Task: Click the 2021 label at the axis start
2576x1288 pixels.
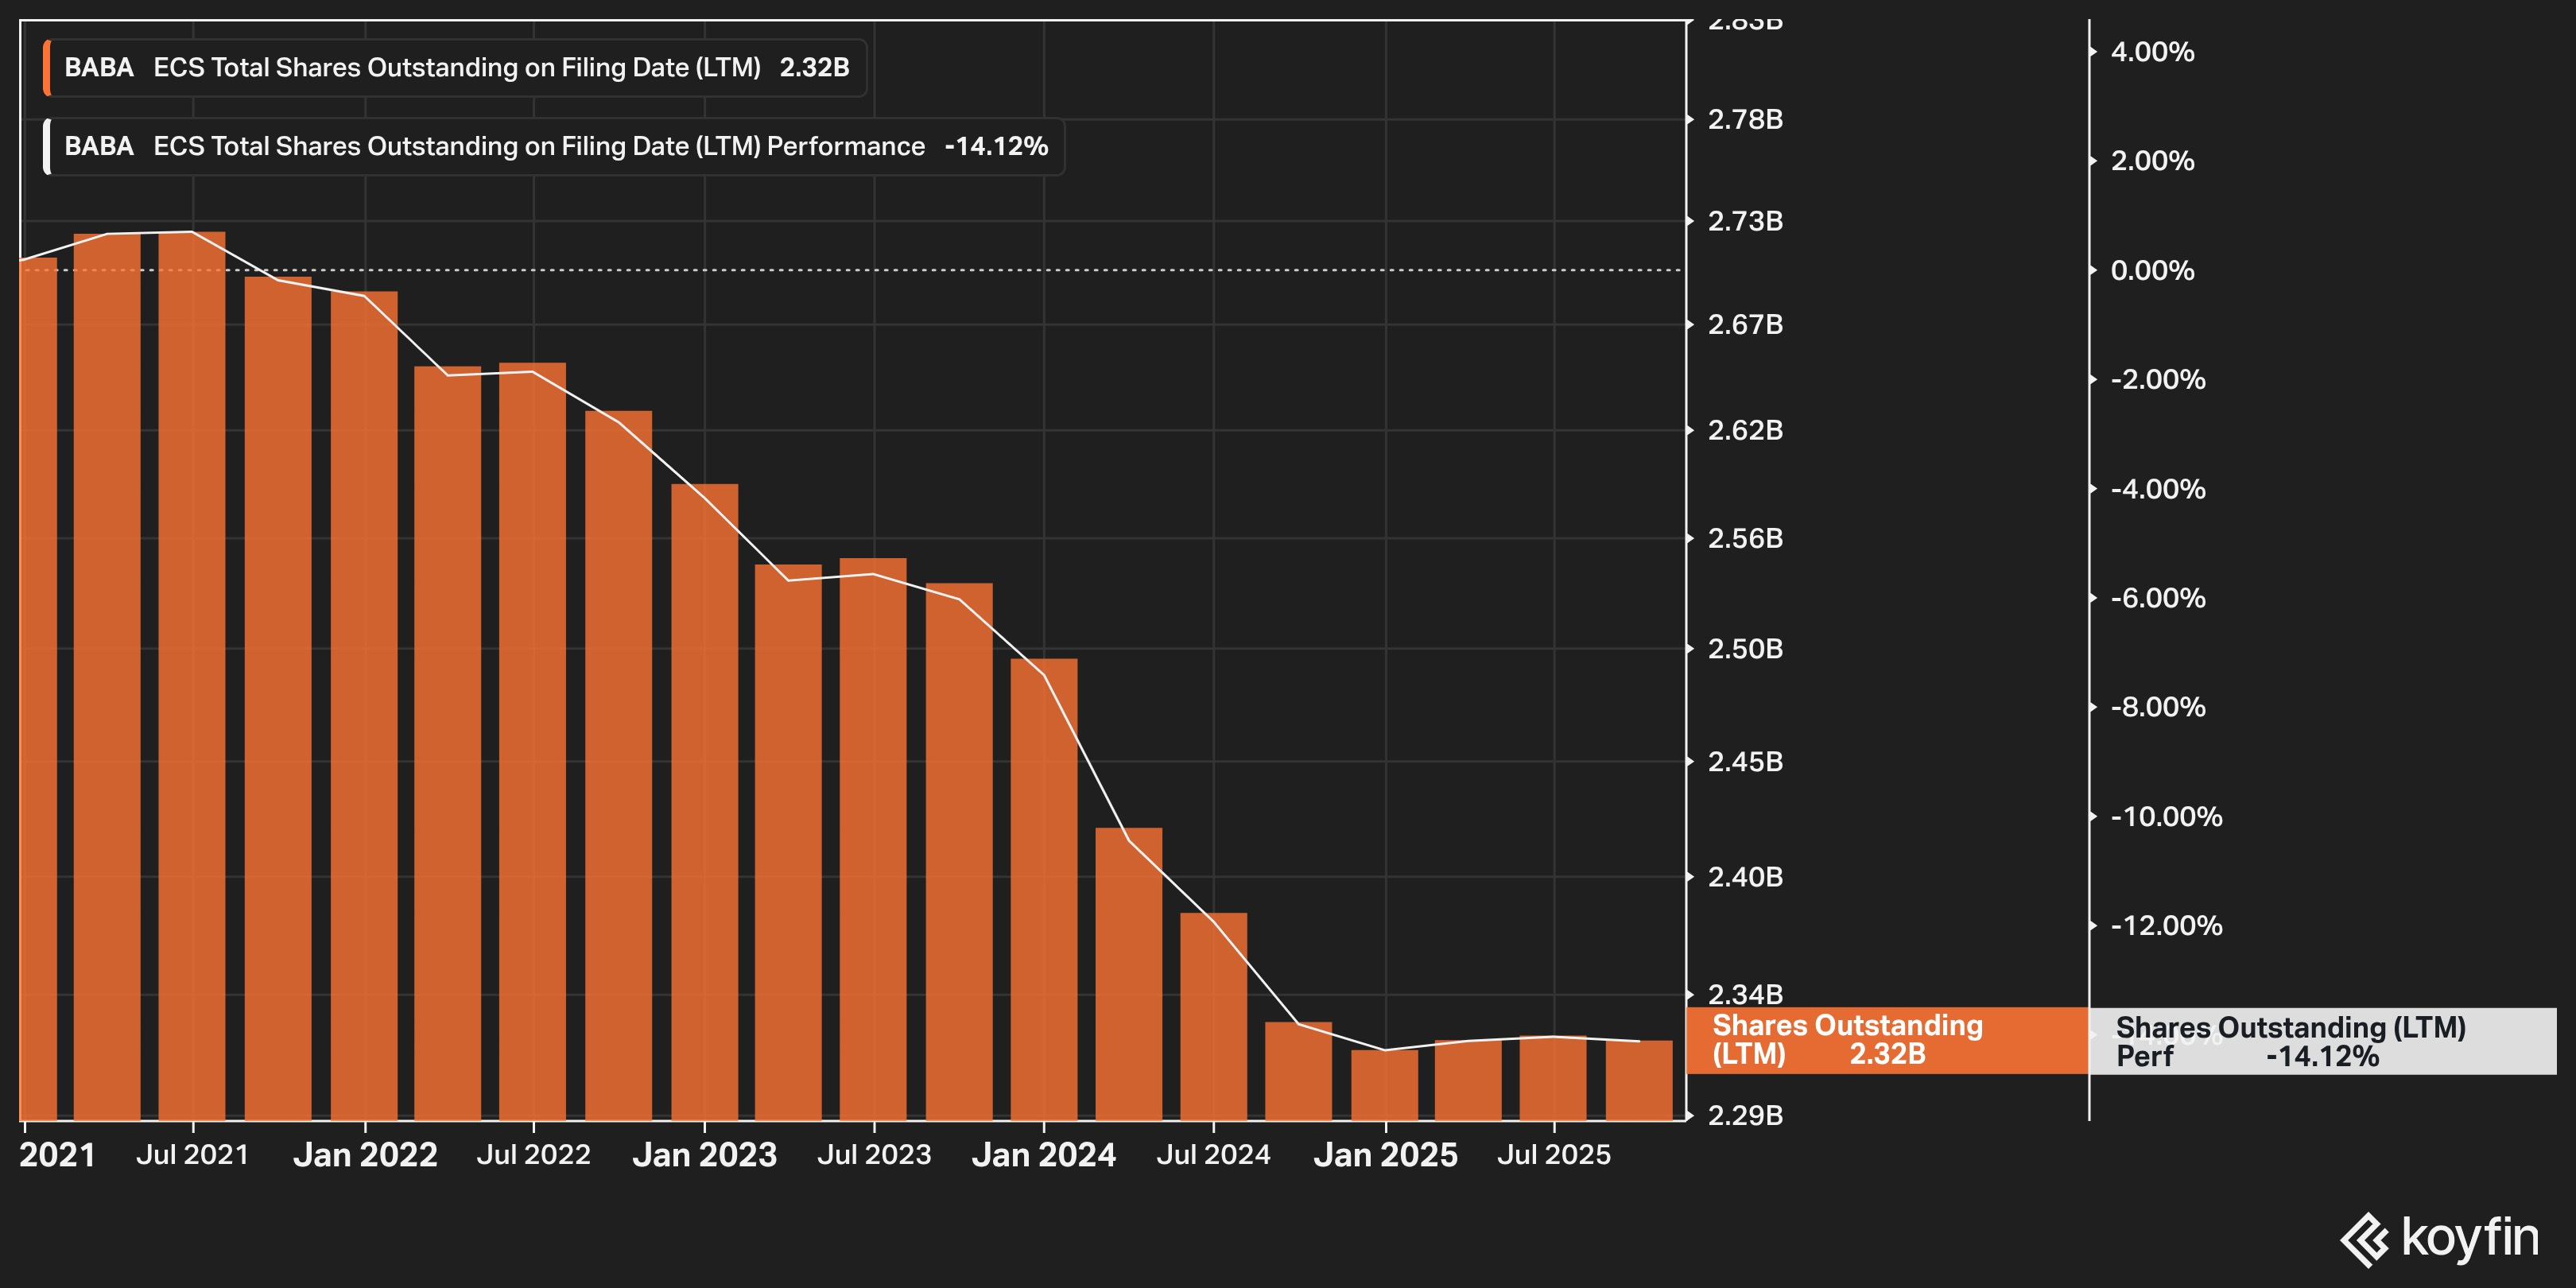Action: pos(57,1155)
